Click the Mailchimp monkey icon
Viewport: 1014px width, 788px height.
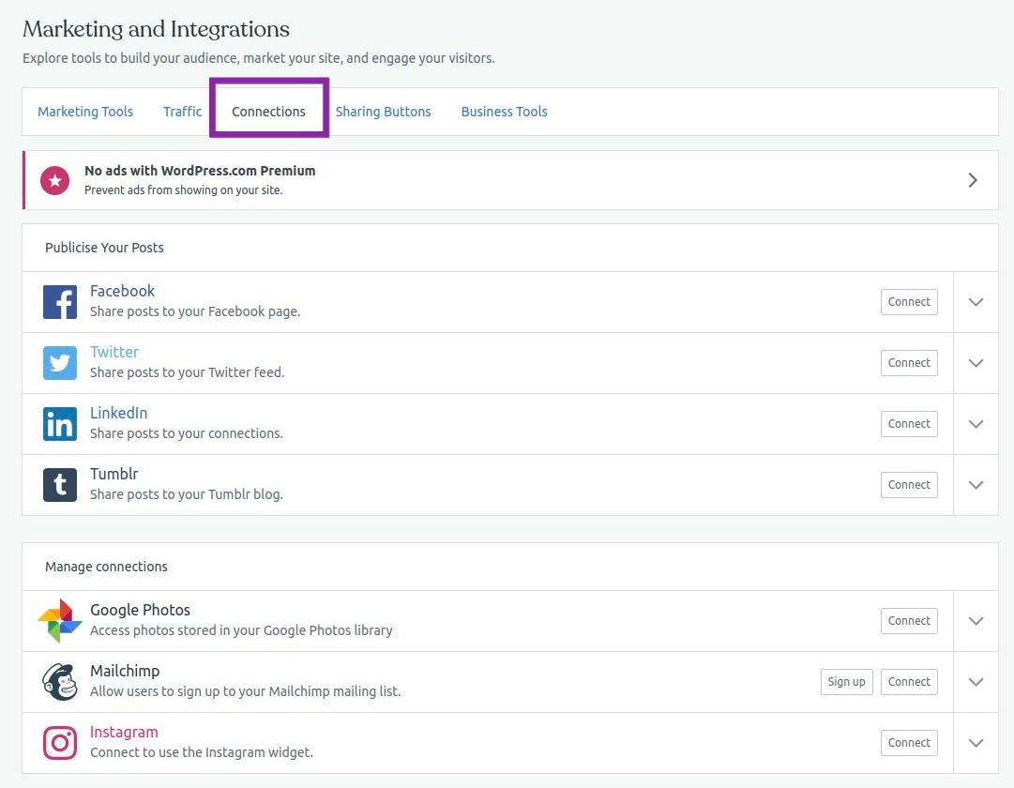tap(59, 682)
